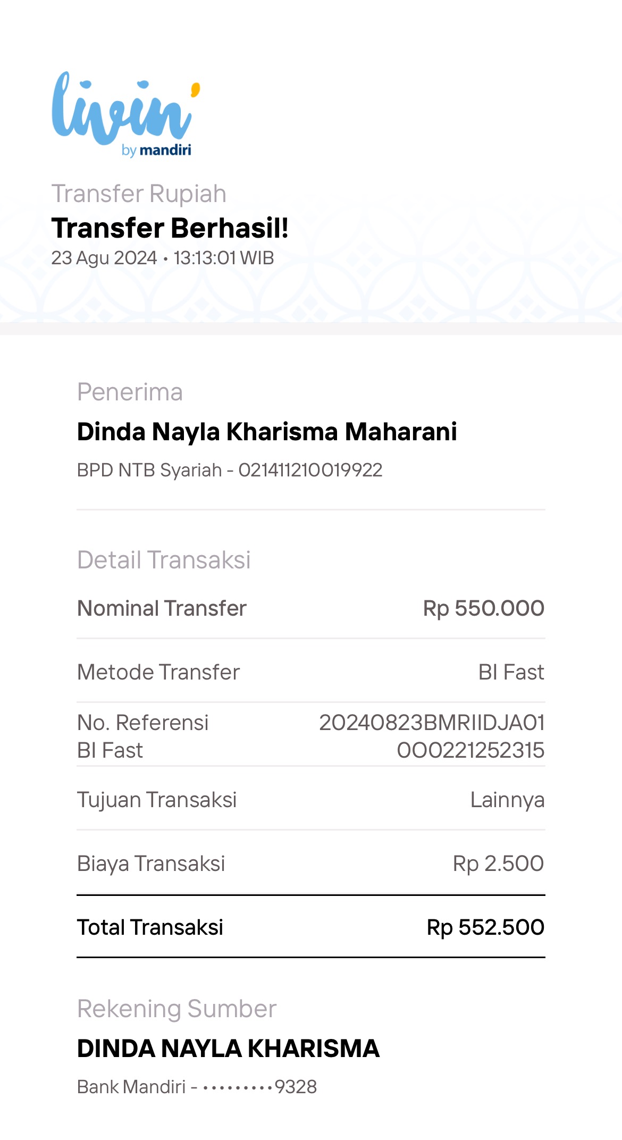The image size is (622, 1140).
Task: Click source account name DINDA NAYLA KHARISMA
Action: coord(228,1049)
